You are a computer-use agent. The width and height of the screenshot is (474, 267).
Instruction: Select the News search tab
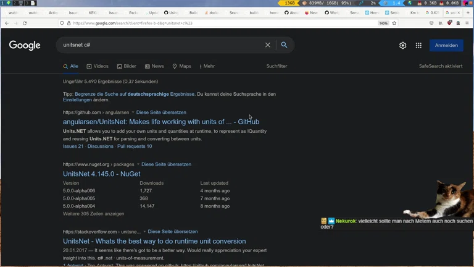154,66
